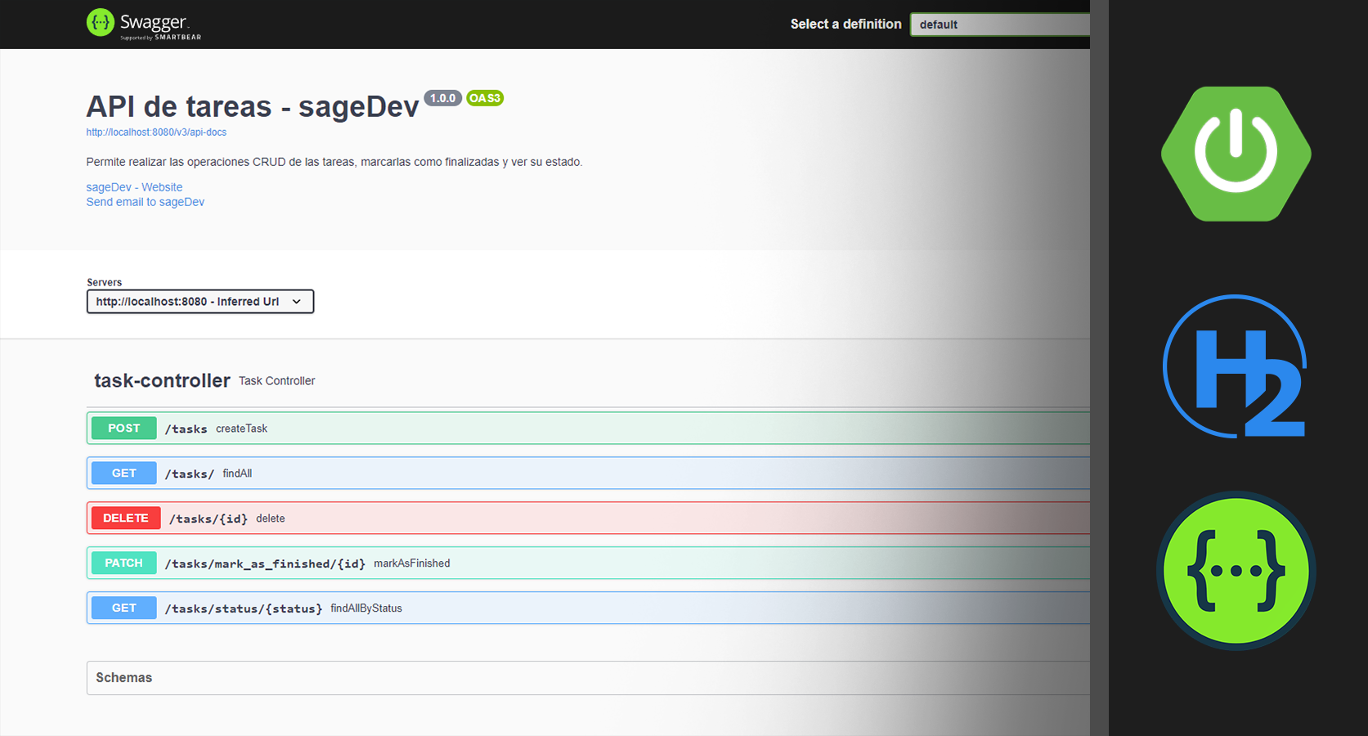The width and height of the screenshot is (1368, 736).
Task: Collapse the task-controller section heading
Action: [x=162, y=381]
